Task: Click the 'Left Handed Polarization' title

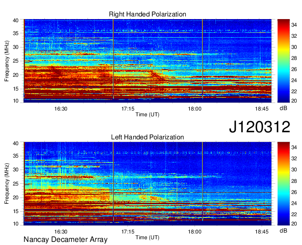Action: [147, 137]
